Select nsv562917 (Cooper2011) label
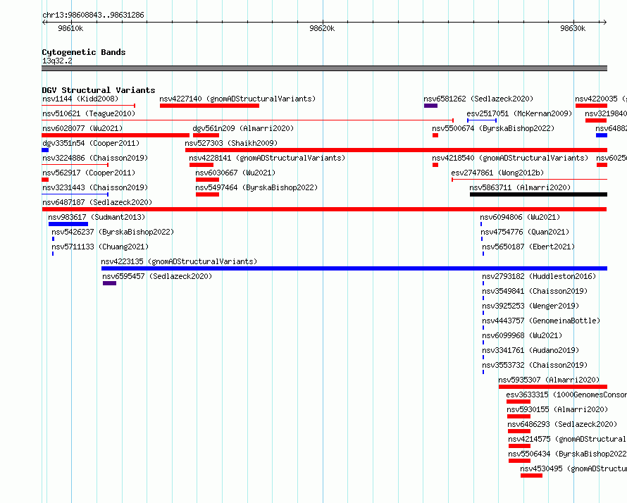 click(x=89, y=173)
